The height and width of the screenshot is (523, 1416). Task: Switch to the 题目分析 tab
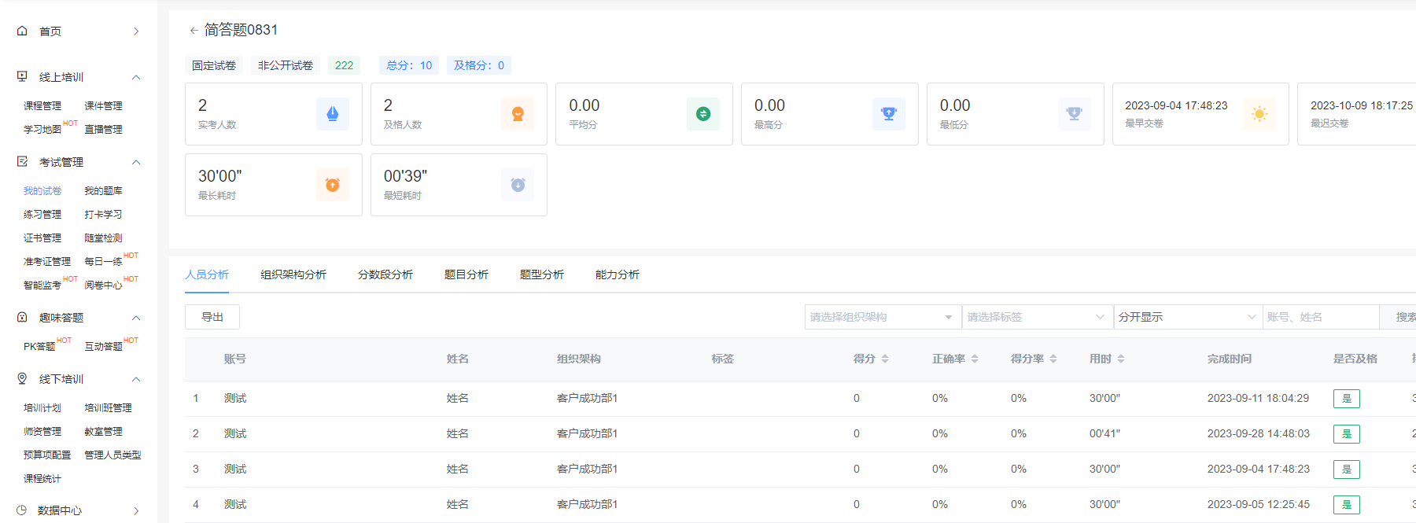[x=466, y=274]
